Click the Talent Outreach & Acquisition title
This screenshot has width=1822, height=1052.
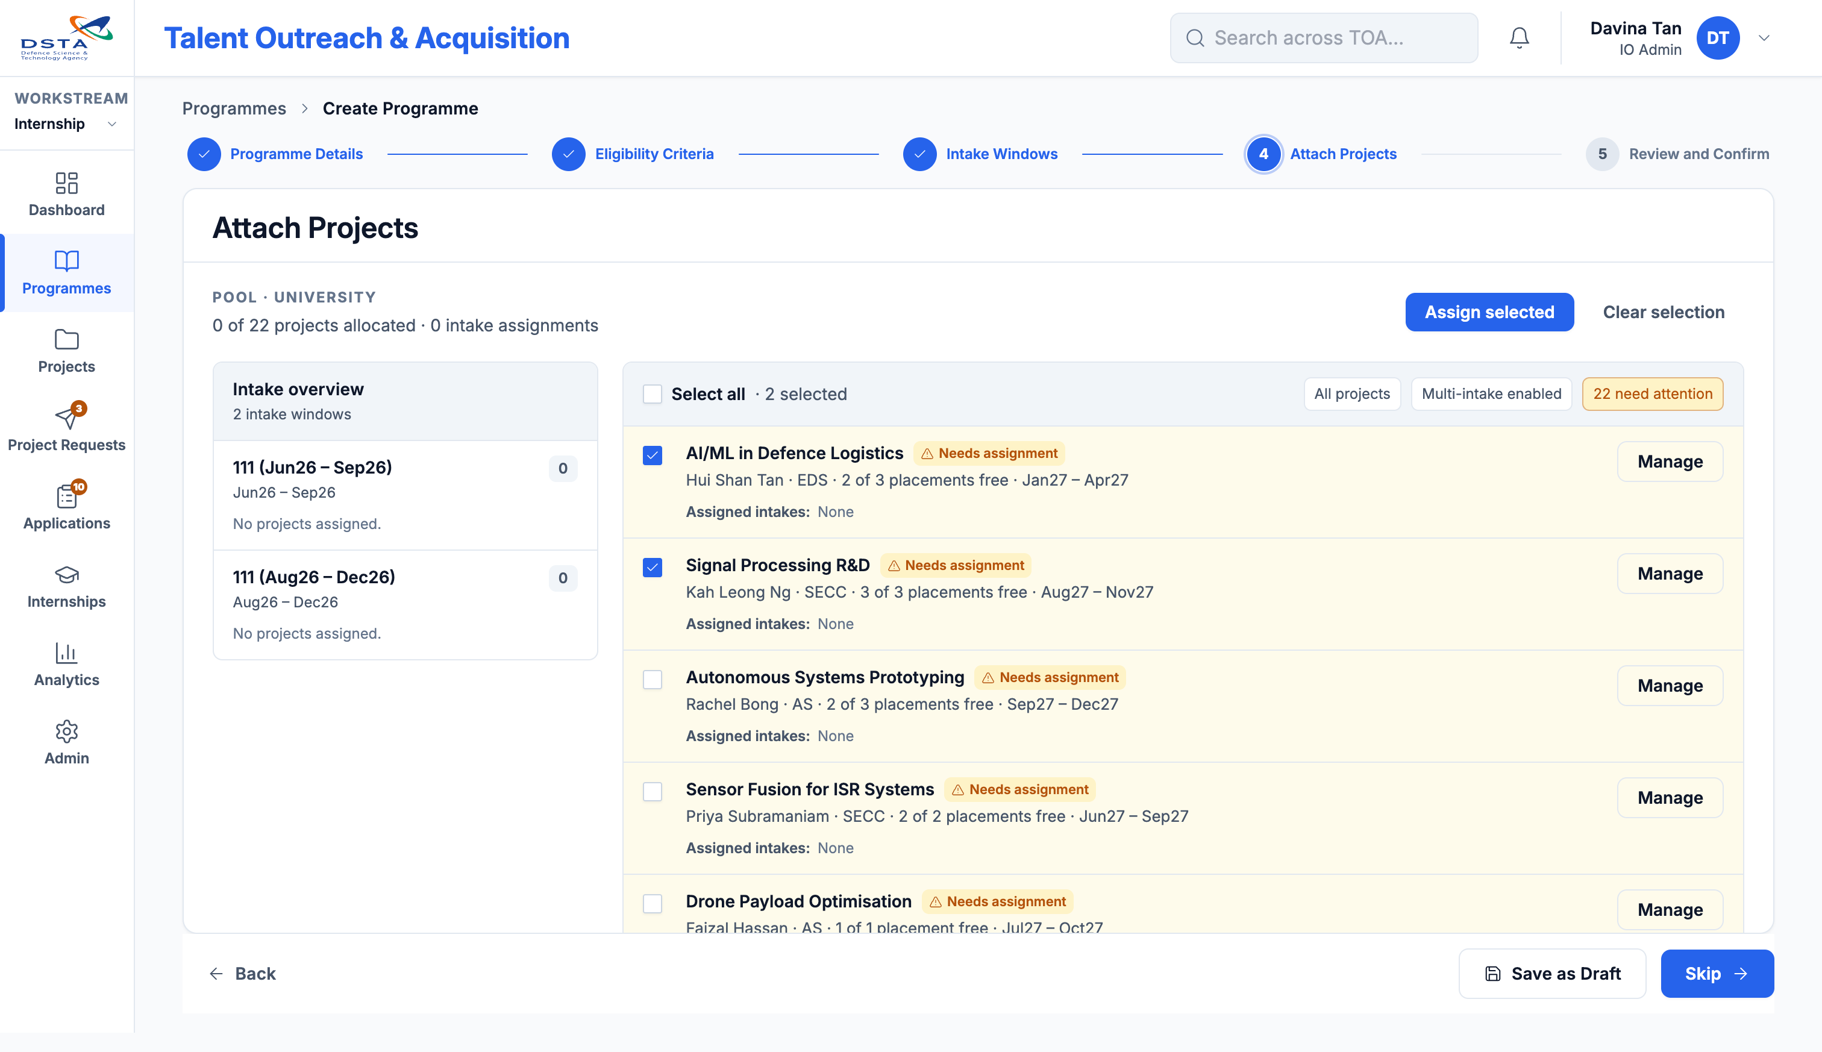tap(366, 39)
